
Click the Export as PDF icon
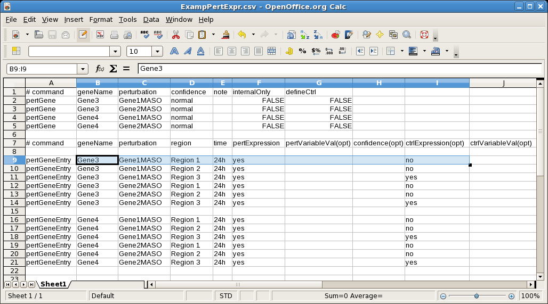[100, 35]
